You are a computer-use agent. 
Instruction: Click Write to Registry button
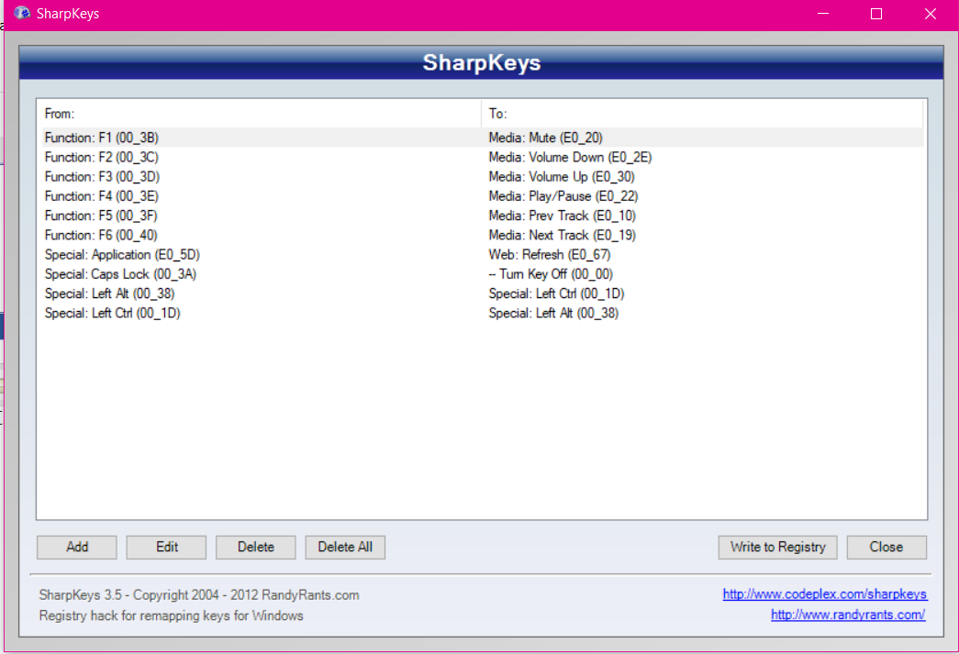pos(777,547)
